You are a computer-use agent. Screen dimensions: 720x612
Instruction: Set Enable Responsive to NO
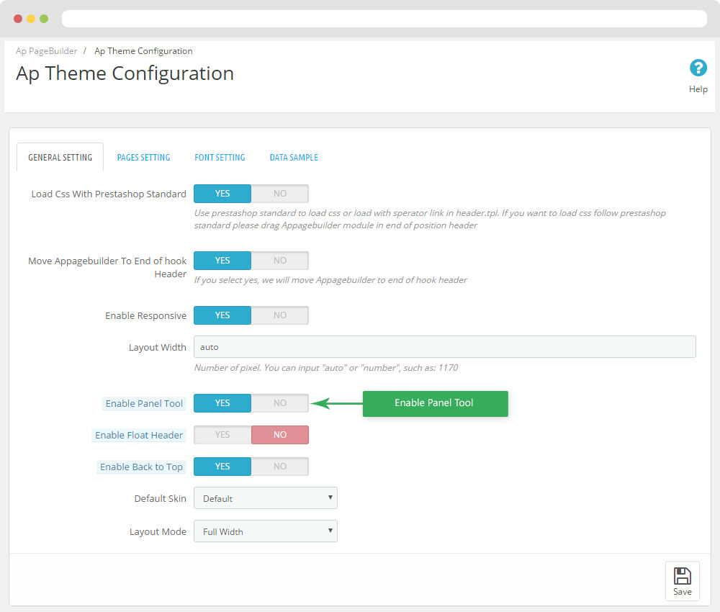click(x=279, y=315)
